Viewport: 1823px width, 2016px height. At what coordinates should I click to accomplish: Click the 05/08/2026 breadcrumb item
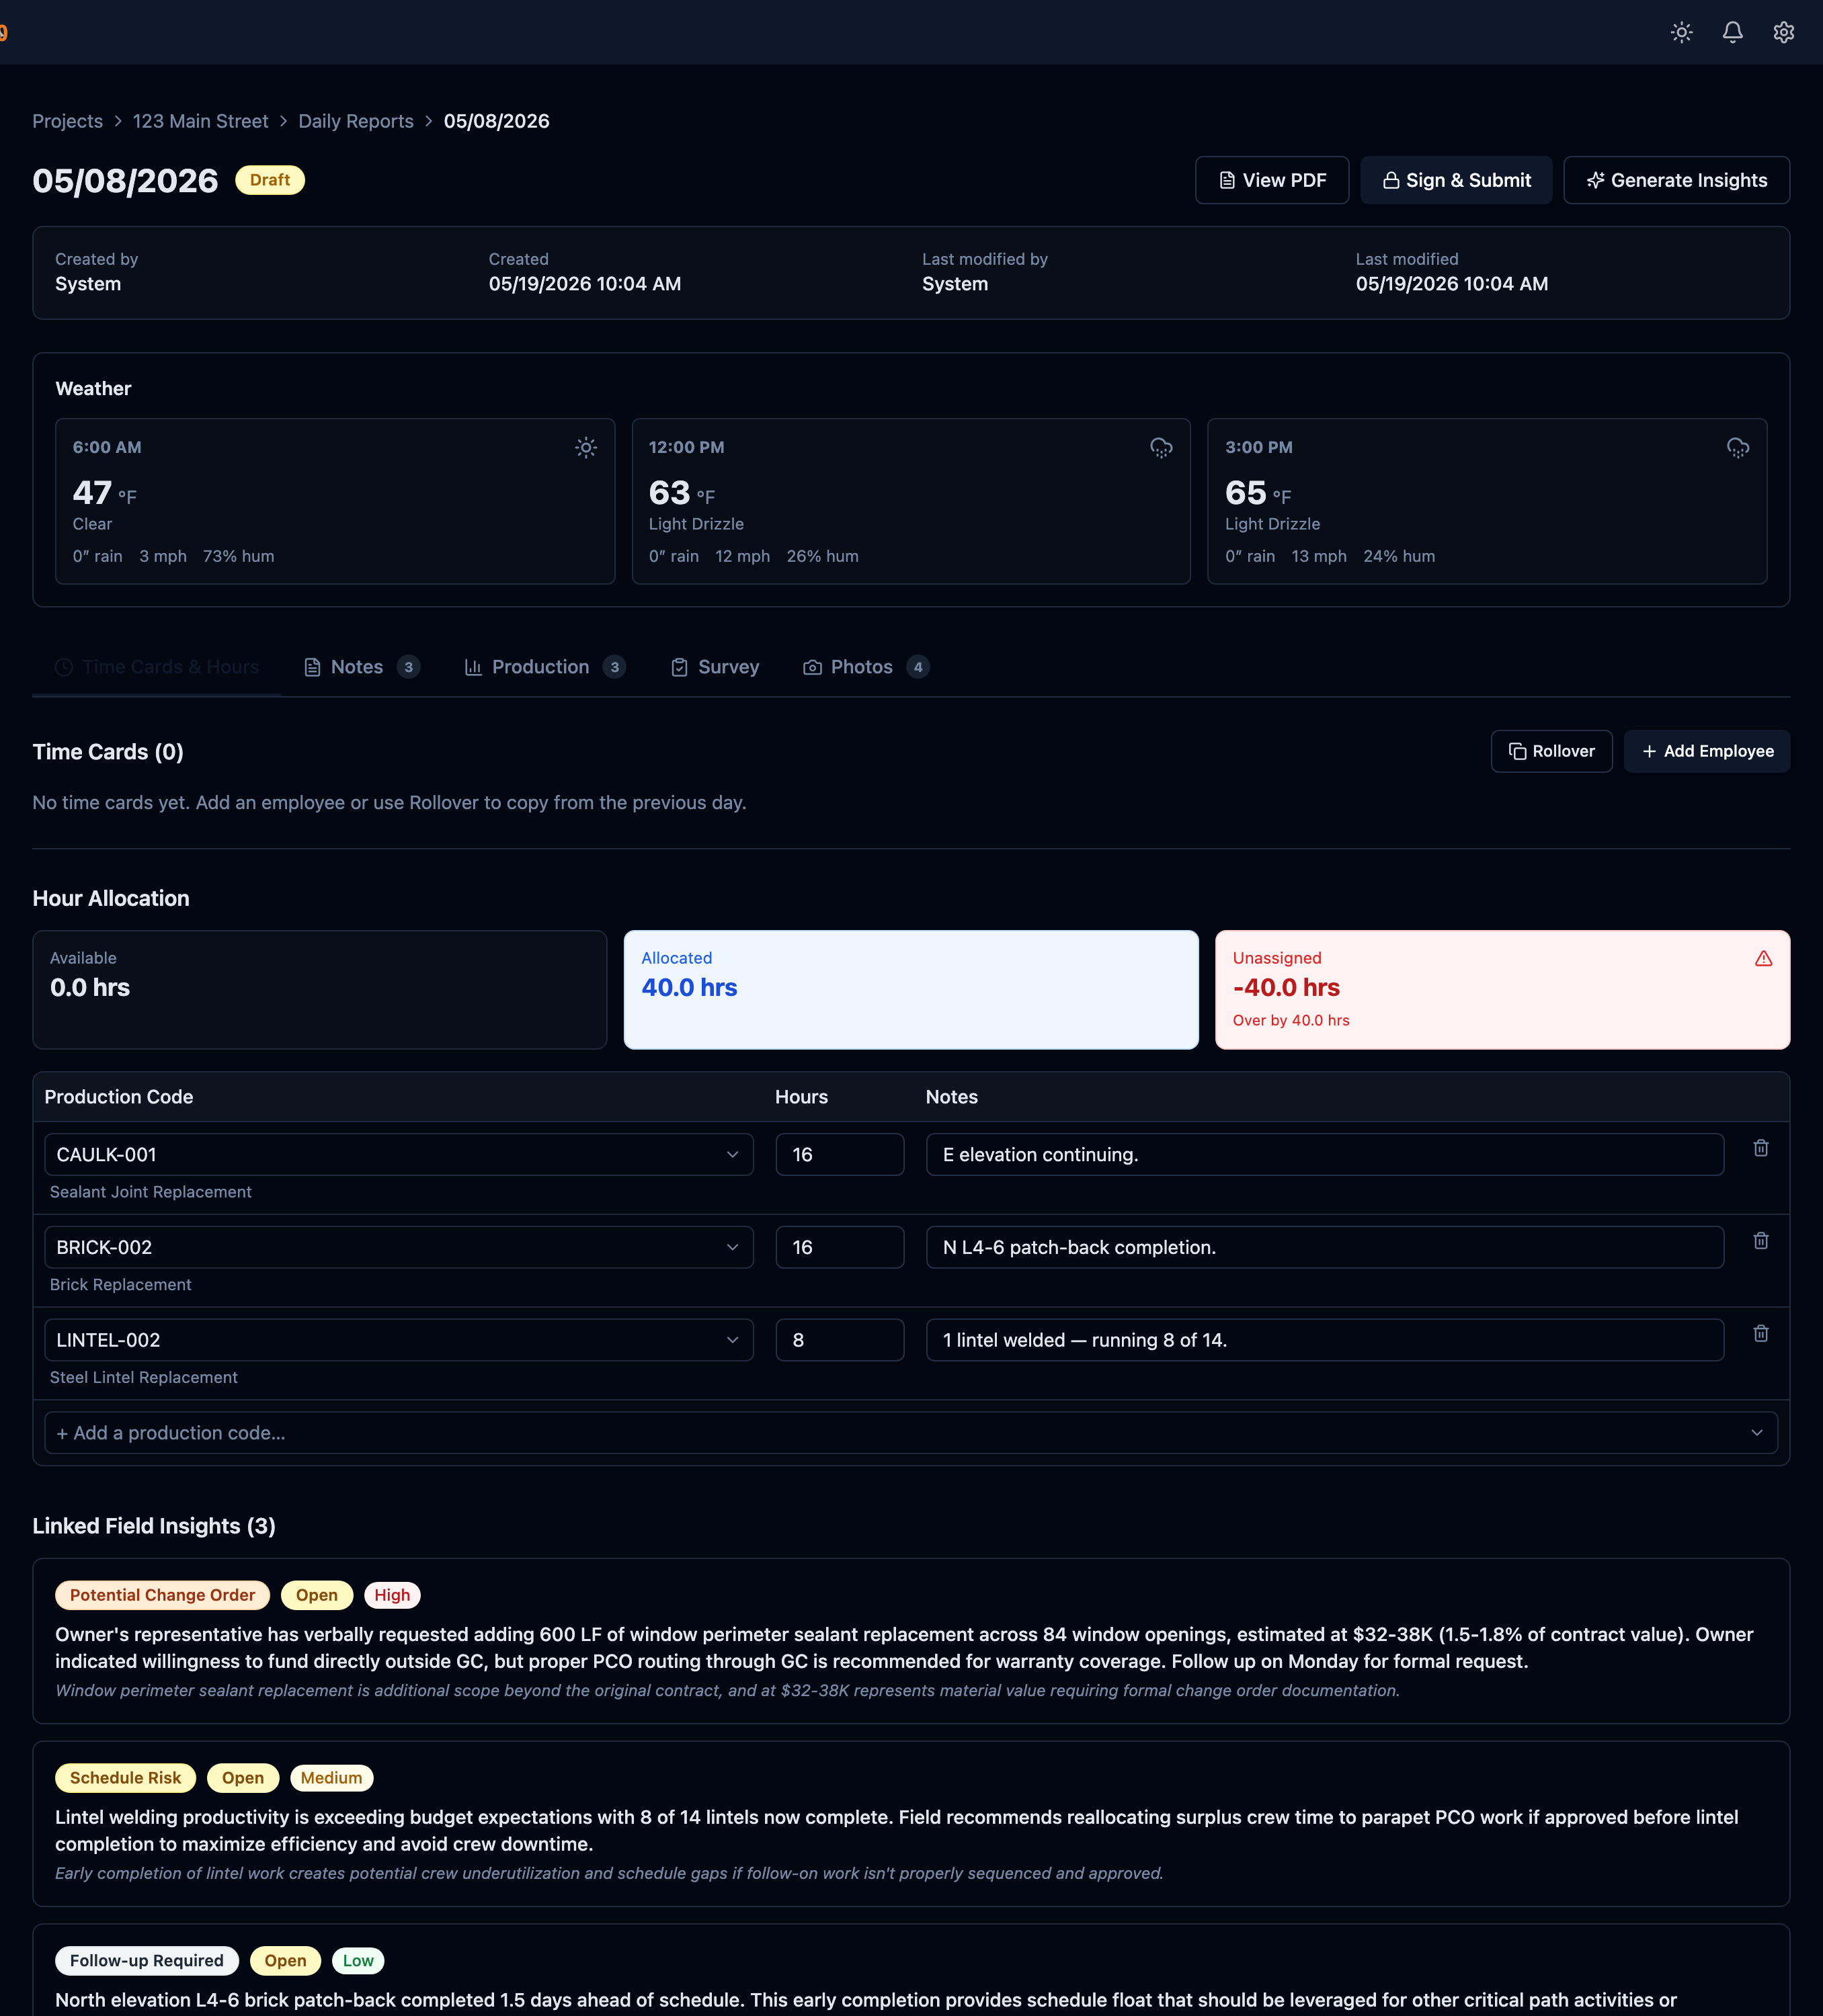(496, 121)
